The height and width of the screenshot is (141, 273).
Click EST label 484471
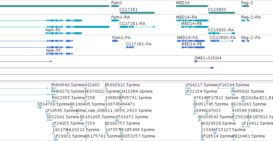click(128, 104)
